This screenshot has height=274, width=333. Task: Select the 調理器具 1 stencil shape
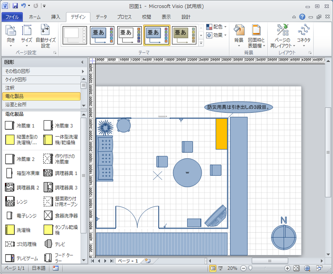(x=60, y=173)
